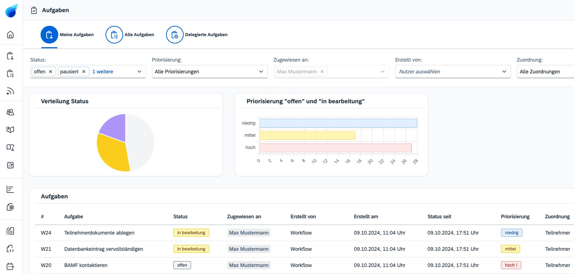
Task: Open the book with person icon in sidebar
Action: pyautogui.click(x=11, y=148)
